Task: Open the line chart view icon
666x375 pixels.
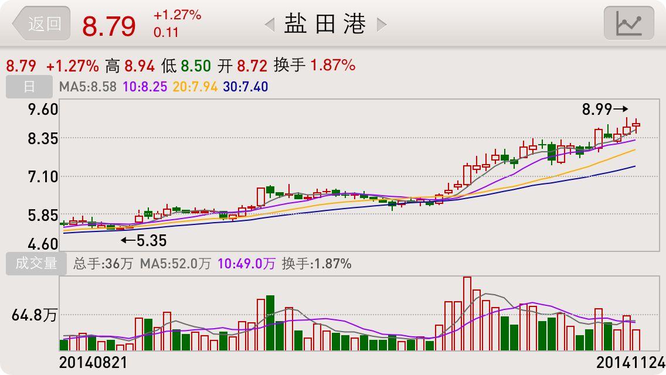Action: (630, 23)
